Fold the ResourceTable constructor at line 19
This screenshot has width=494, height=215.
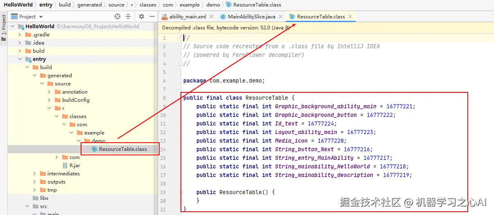click(x=181, y=192)
